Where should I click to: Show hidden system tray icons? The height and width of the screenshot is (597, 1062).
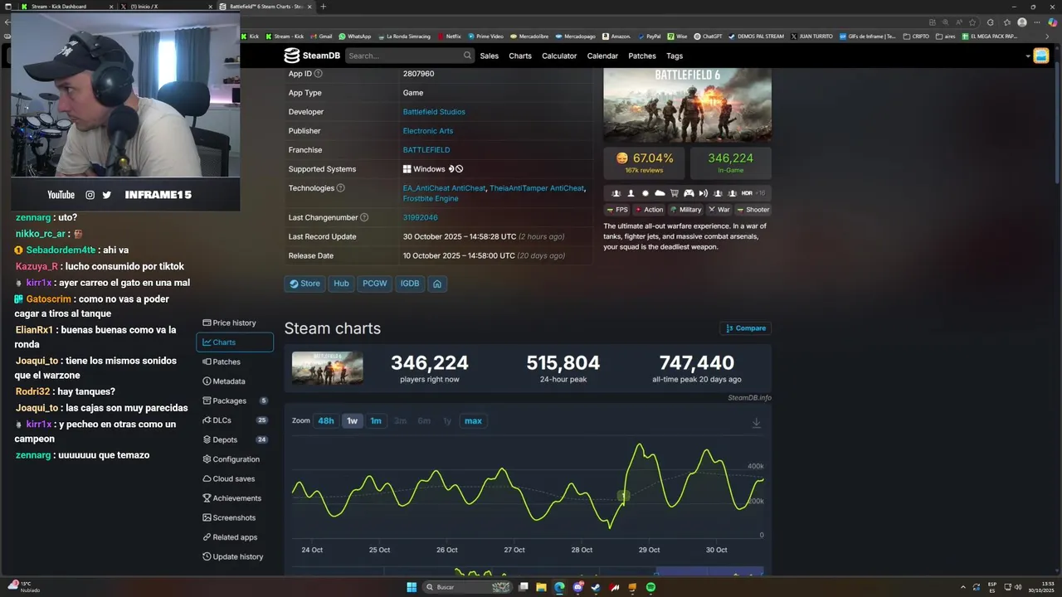962,587
